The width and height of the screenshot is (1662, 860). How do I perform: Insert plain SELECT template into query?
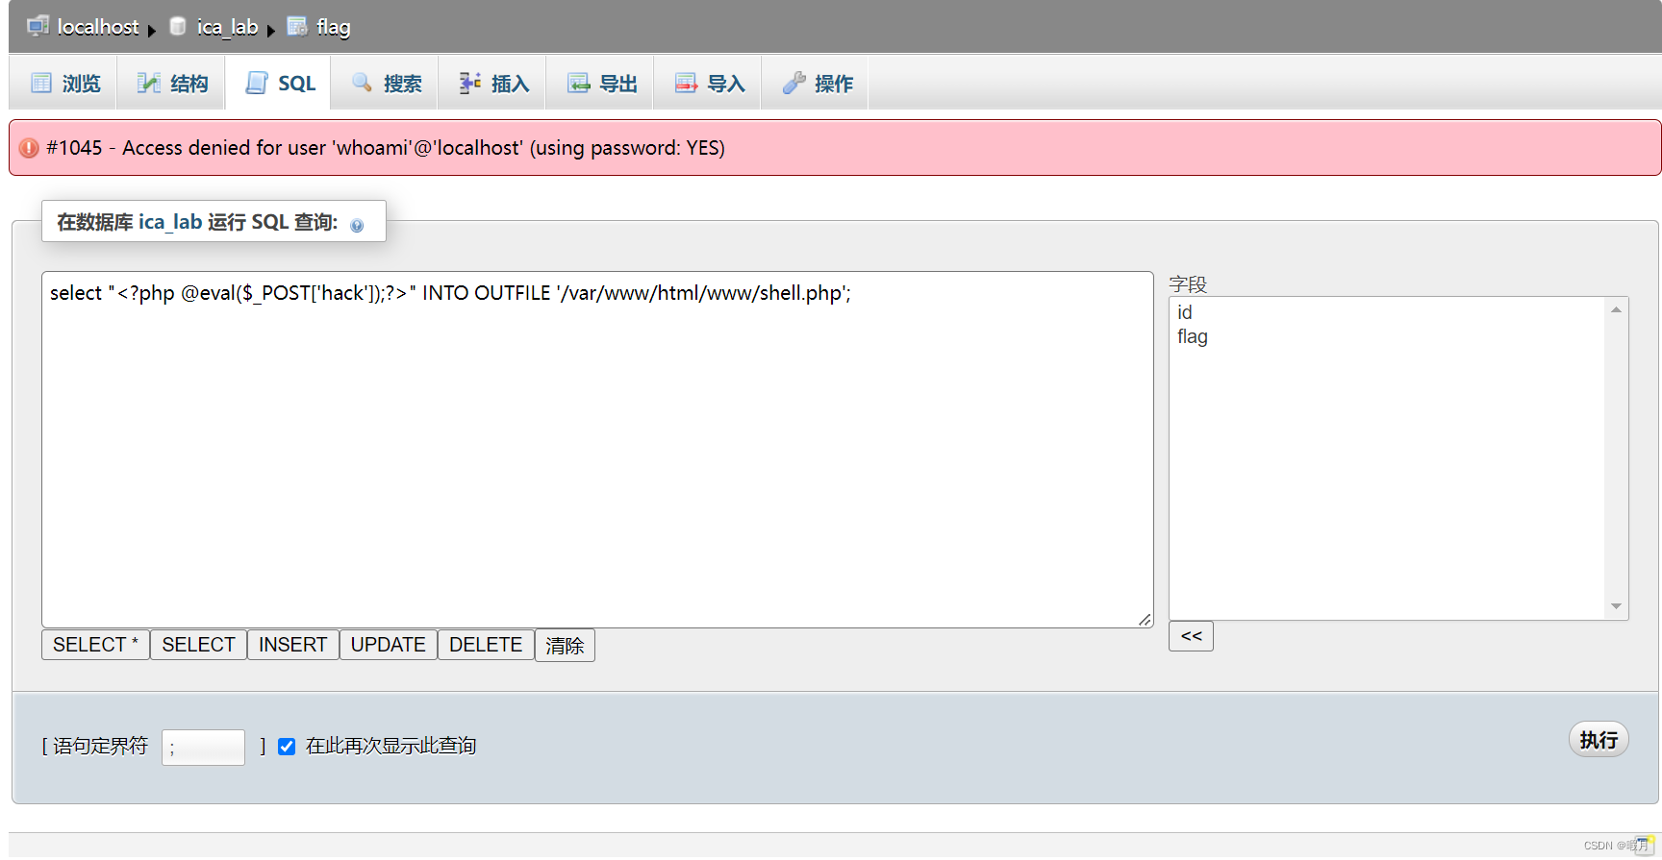click(198, 645)
